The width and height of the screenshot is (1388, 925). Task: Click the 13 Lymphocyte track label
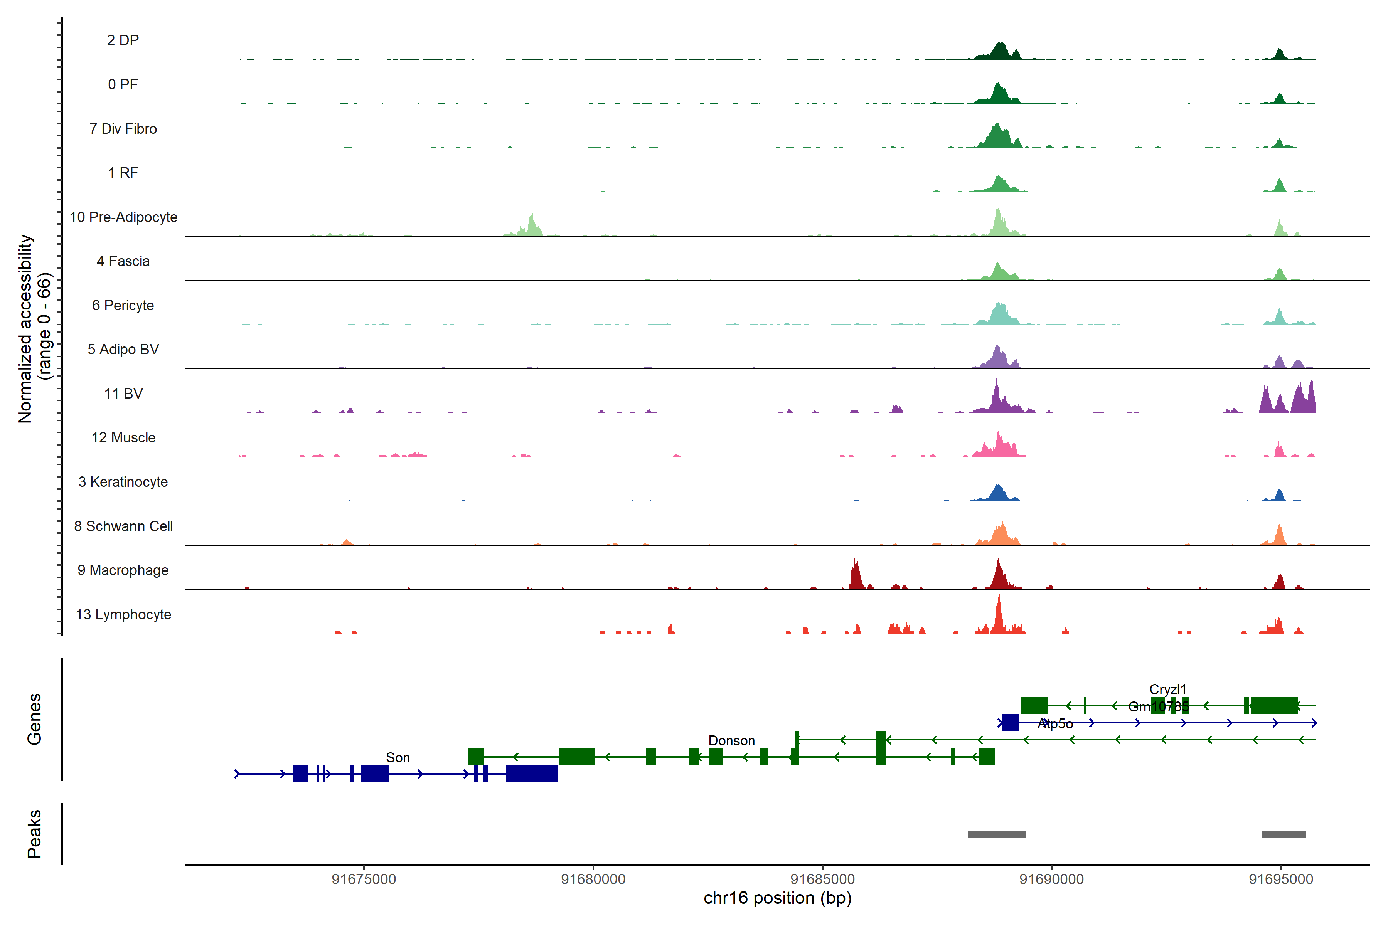pos(123,615)
